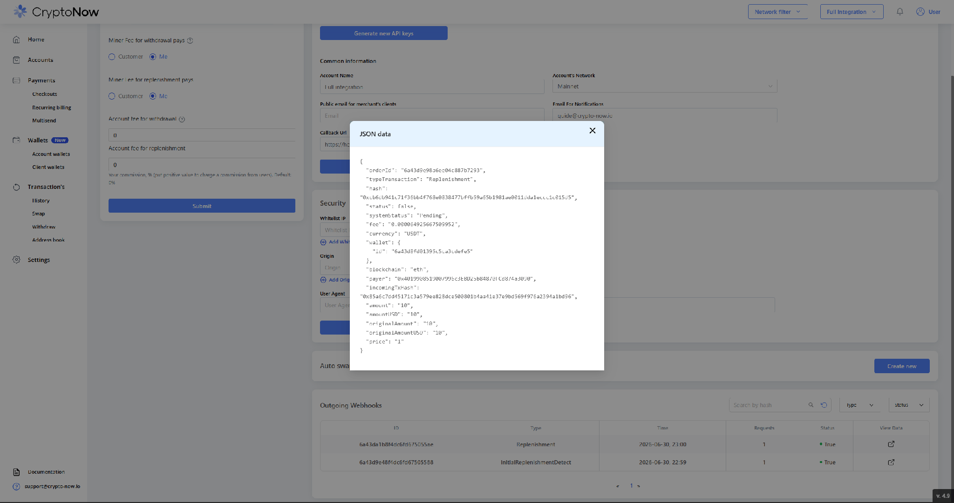This screenshot has height=503, width=954.
Task: Click the Add Origin plus icon
Action: click(x=323, y=280)
